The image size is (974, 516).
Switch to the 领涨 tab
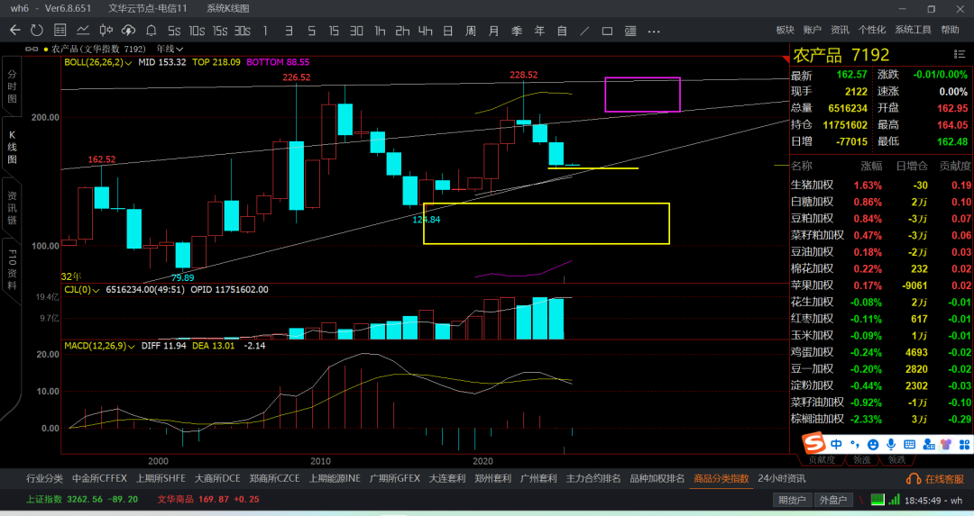click(861, 460)
